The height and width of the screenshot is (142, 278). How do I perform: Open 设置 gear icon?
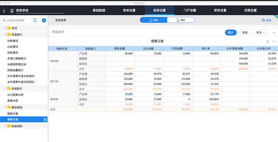coord(263,20)
